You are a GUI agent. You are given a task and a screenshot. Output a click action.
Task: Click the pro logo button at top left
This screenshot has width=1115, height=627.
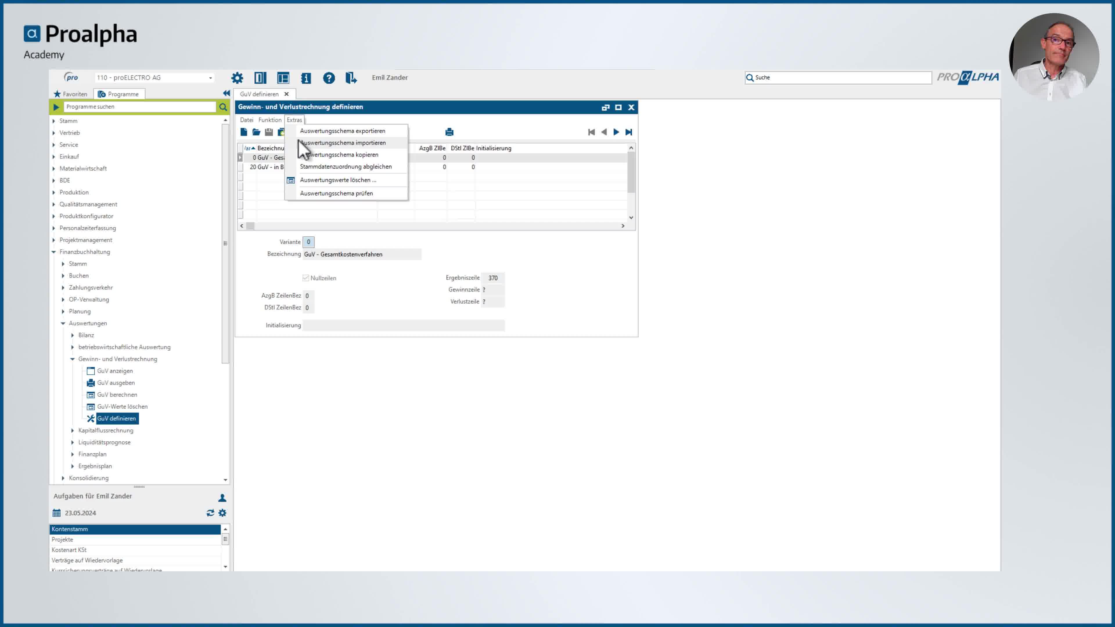pos(71,78)
